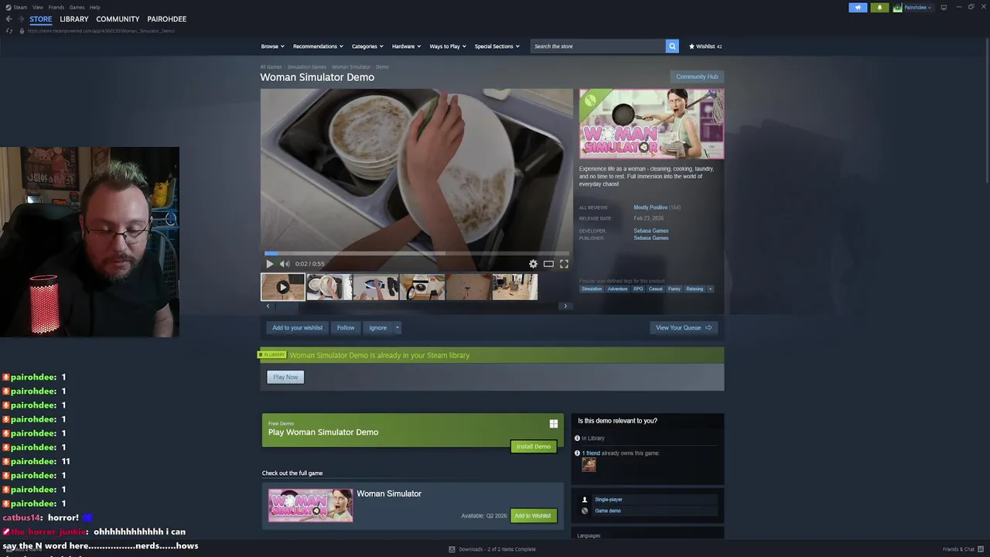The height and width of the screenshot is (557, 990).
Task: Open the View menu
Action: coord(37,7)
